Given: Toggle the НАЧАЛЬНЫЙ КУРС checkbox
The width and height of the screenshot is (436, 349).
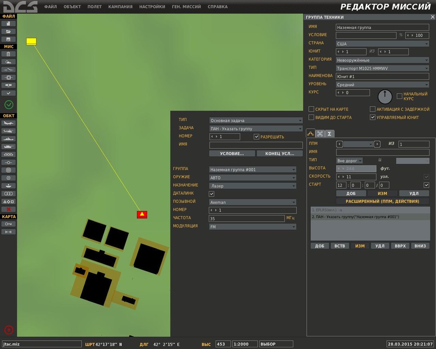Looking at the screenshot, I should click(399, 96).
